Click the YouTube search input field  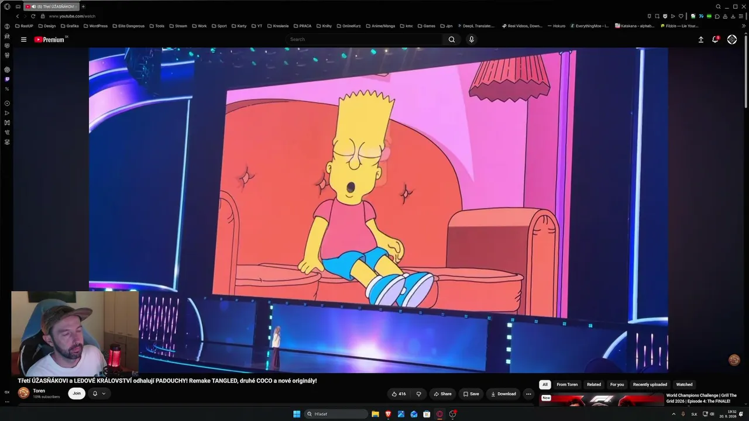click(364, 40)
